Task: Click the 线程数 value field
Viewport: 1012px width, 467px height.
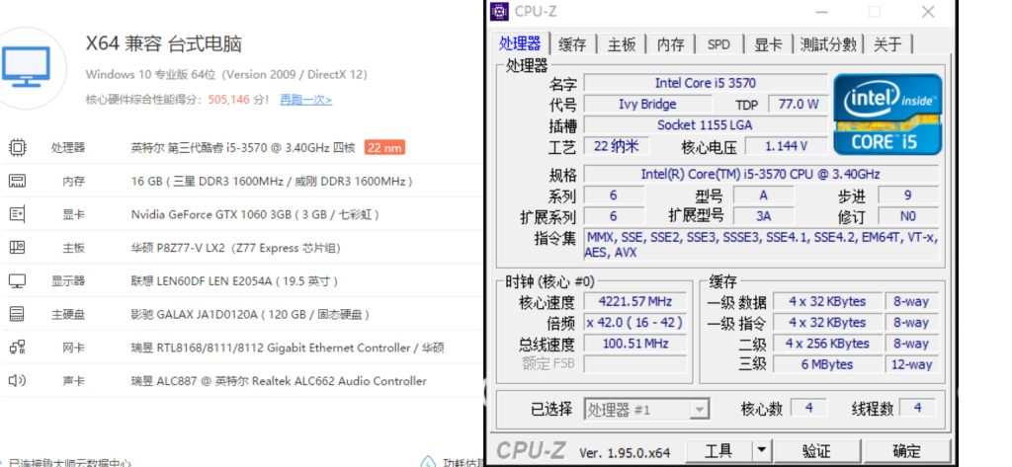Action: point(918,409)
